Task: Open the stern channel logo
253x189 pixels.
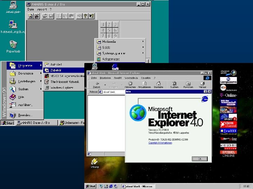Action: (228, 124)
